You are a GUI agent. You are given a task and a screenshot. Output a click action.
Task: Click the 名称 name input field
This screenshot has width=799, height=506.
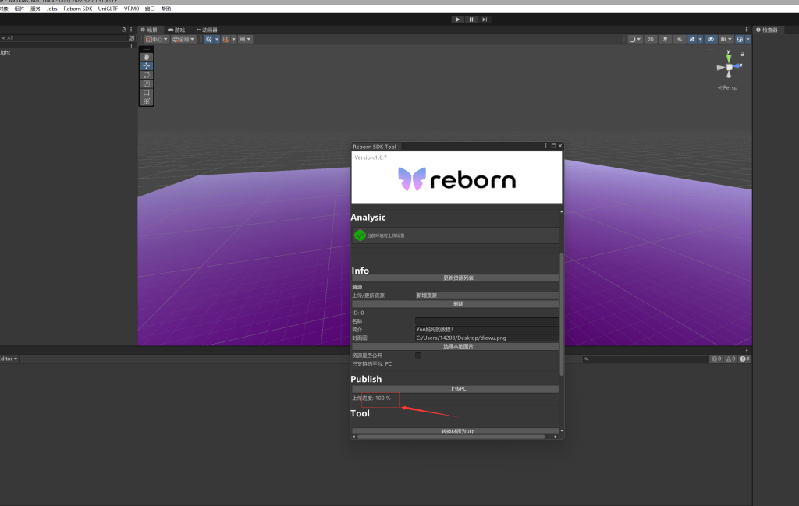click(486, 321)
